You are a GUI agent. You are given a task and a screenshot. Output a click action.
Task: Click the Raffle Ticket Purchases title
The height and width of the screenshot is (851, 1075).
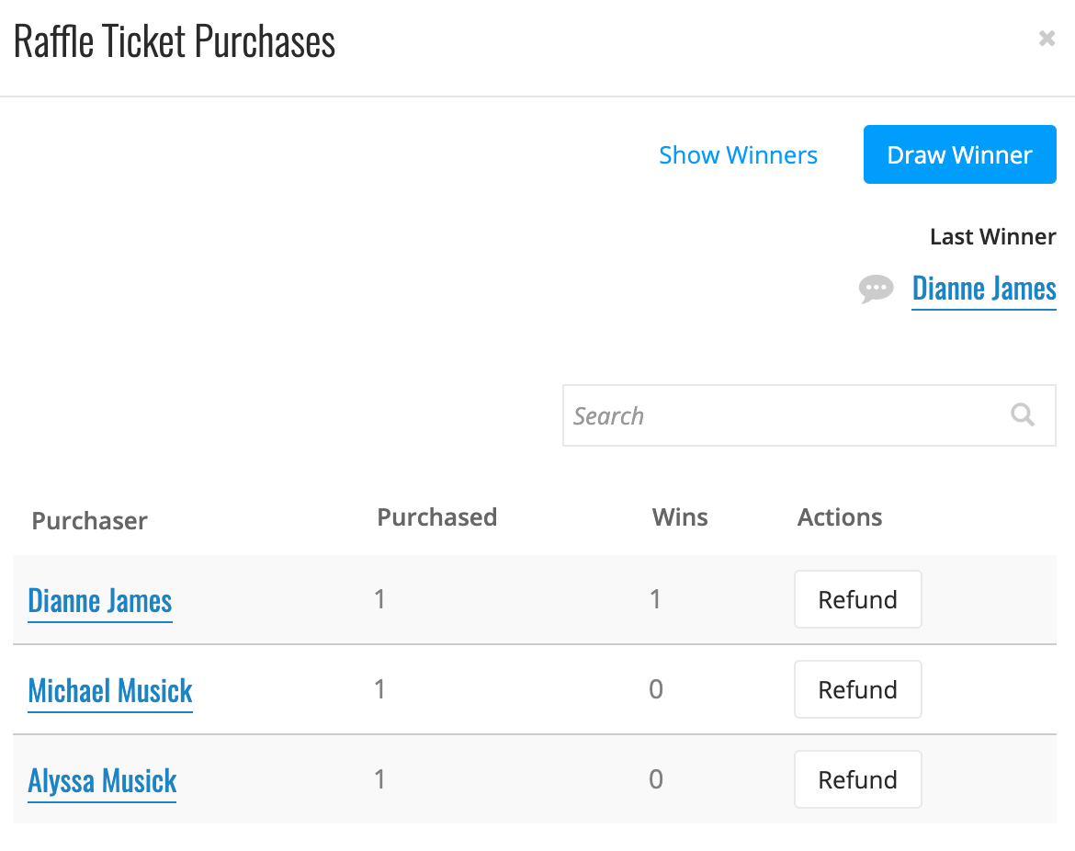pyautogui.click(x=175, y=42)
